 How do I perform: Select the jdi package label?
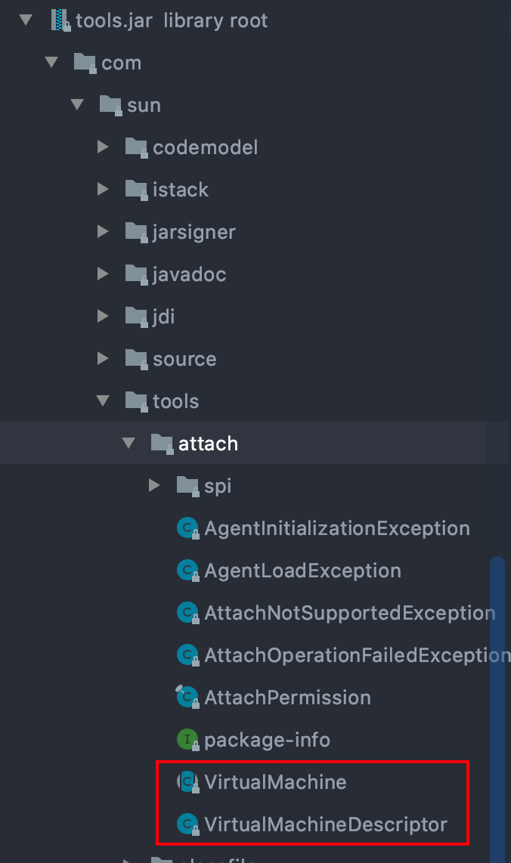(164, 317)
